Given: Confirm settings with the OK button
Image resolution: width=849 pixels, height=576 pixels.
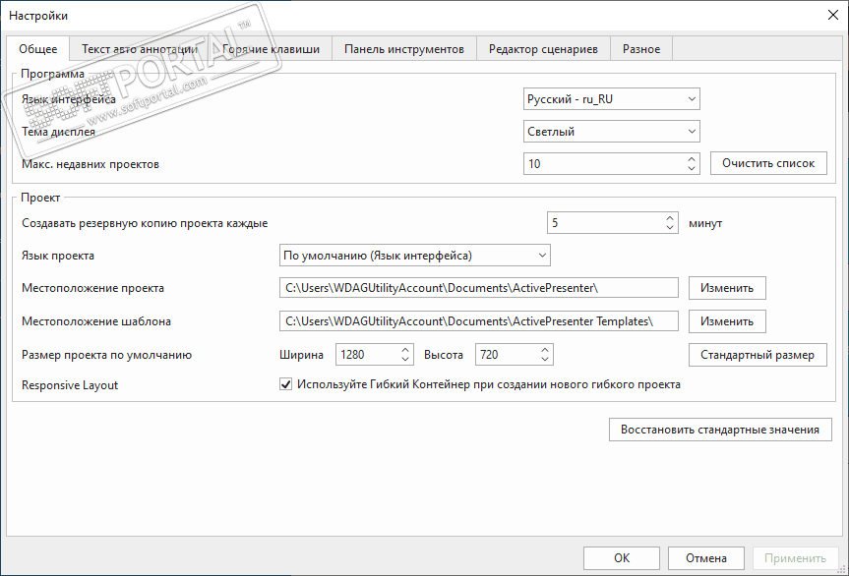Looking at the screenshot, I should click(622, 558).
